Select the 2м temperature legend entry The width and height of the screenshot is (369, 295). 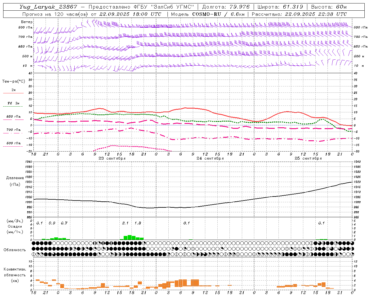14,90
